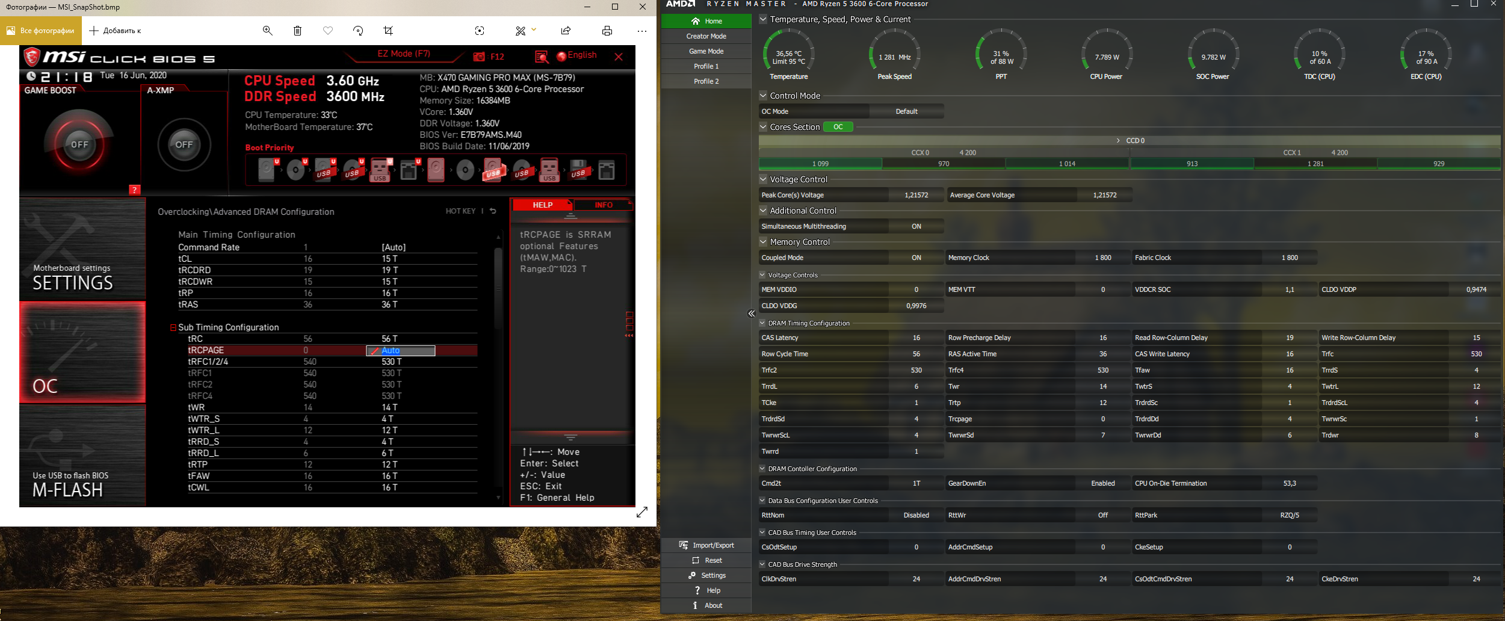Expand the CCD 0 arrow

tap(1119, 141)
